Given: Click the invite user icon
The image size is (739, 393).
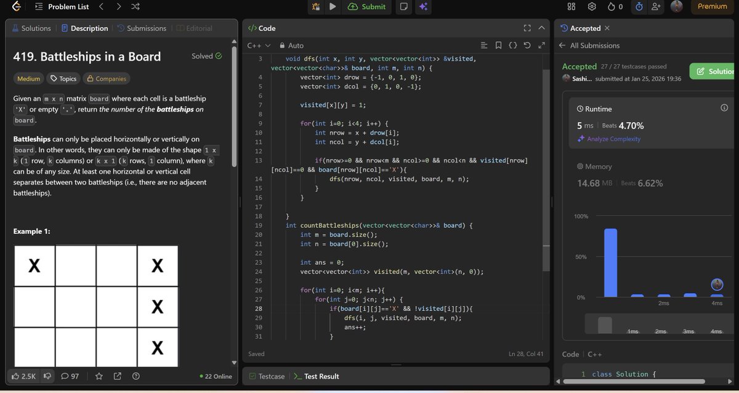Looking at the screenshot, I should pos(656,7).
